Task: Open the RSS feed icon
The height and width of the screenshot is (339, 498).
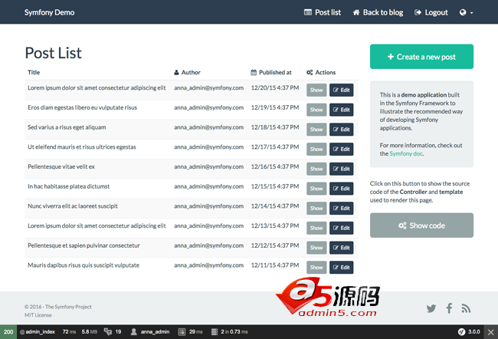Action: click(466, 308)
